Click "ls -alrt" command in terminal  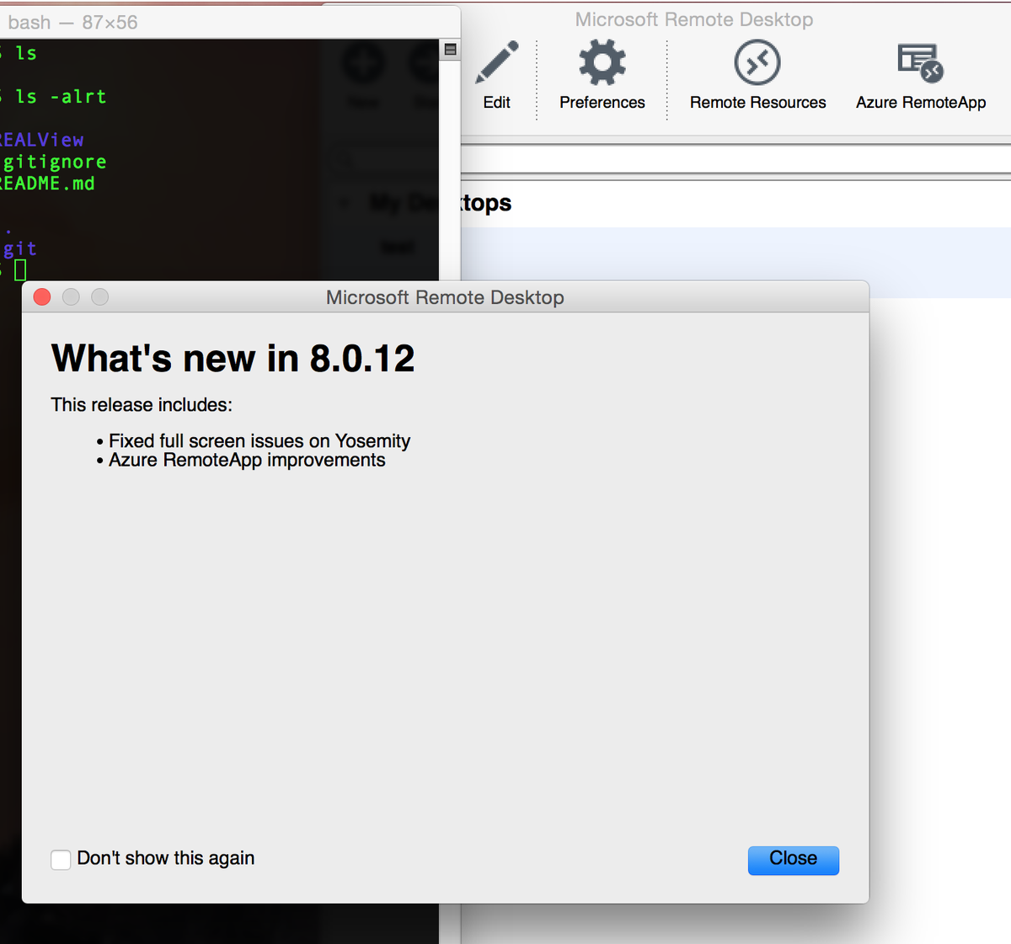pyautogui.click(x=61, y=97)
